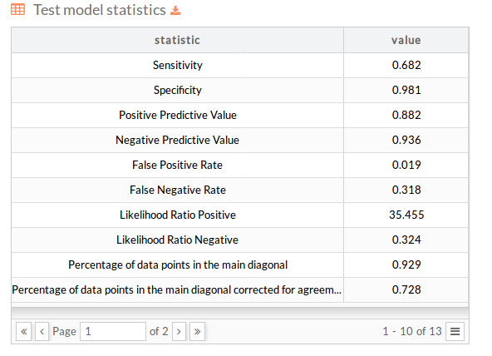Sort by the statistic column header
This screenshot has height=356, width=492.
tap(177, 40)
